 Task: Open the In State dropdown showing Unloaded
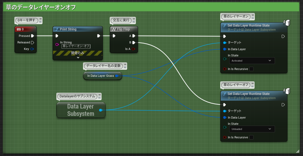(x=252, y=129)
